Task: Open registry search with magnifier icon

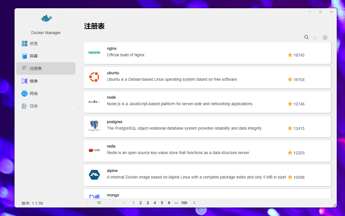Action: 307,37
